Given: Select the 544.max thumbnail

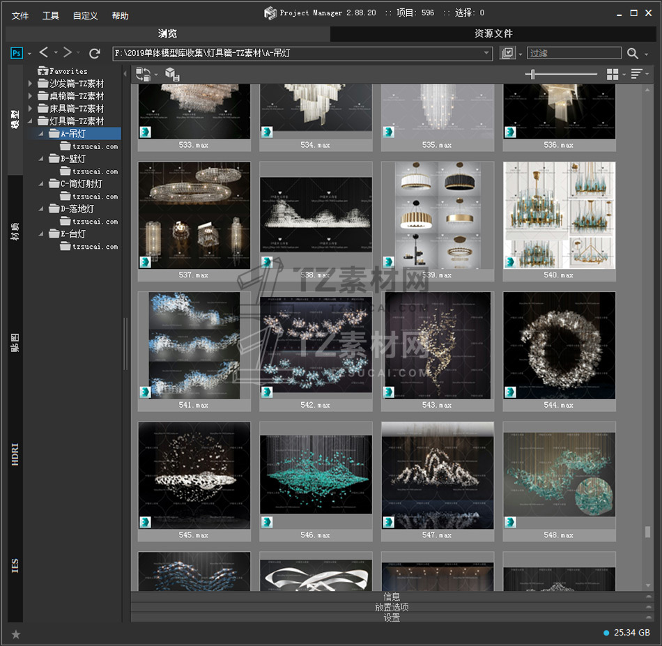Looking at the screenshot, I should pos(559,346).
